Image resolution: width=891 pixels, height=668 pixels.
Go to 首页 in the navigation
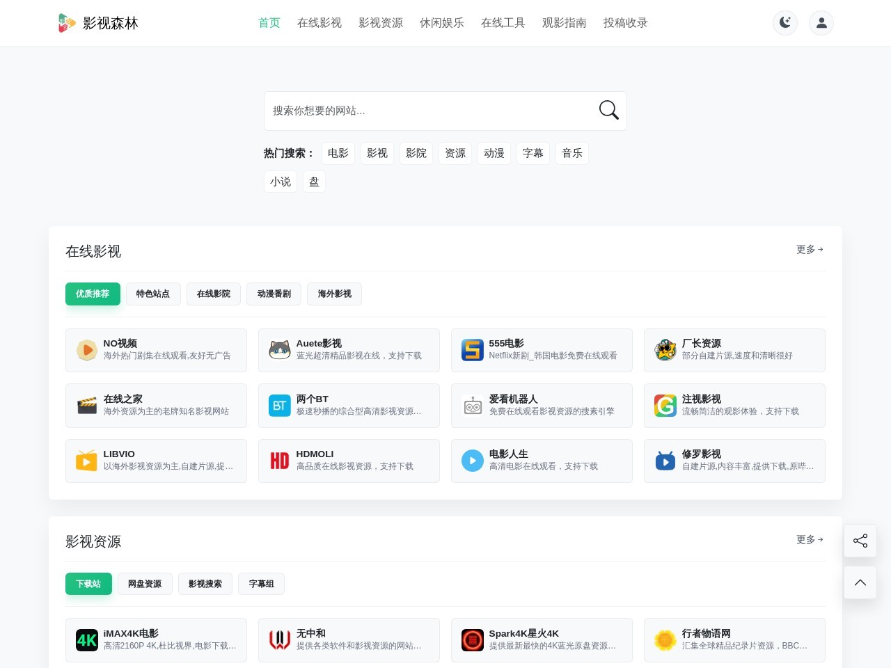point(269,23)
